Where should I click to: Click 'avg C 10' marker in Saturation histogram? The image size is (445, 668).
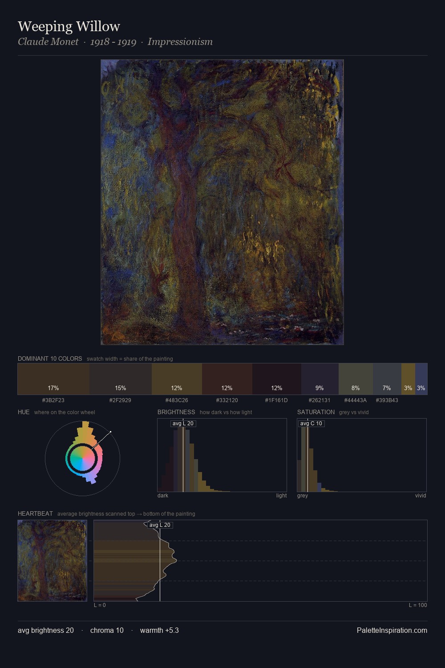311,424
